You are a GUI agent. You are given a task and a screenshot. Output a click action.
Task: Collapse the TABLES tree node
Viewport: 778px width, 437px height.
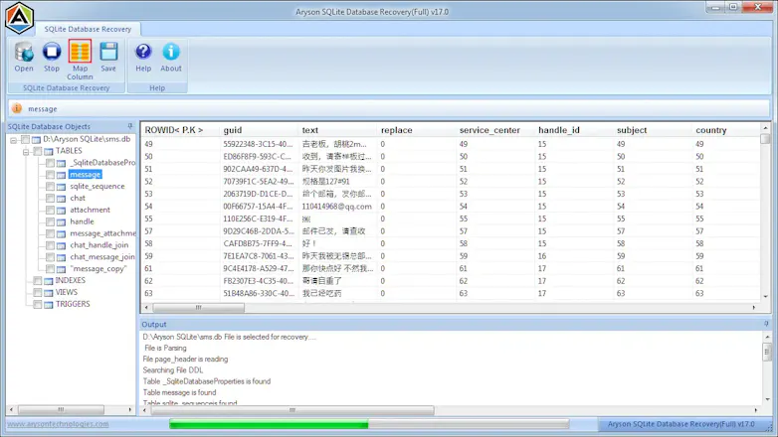pyautogui.click(x=26, y=152)
